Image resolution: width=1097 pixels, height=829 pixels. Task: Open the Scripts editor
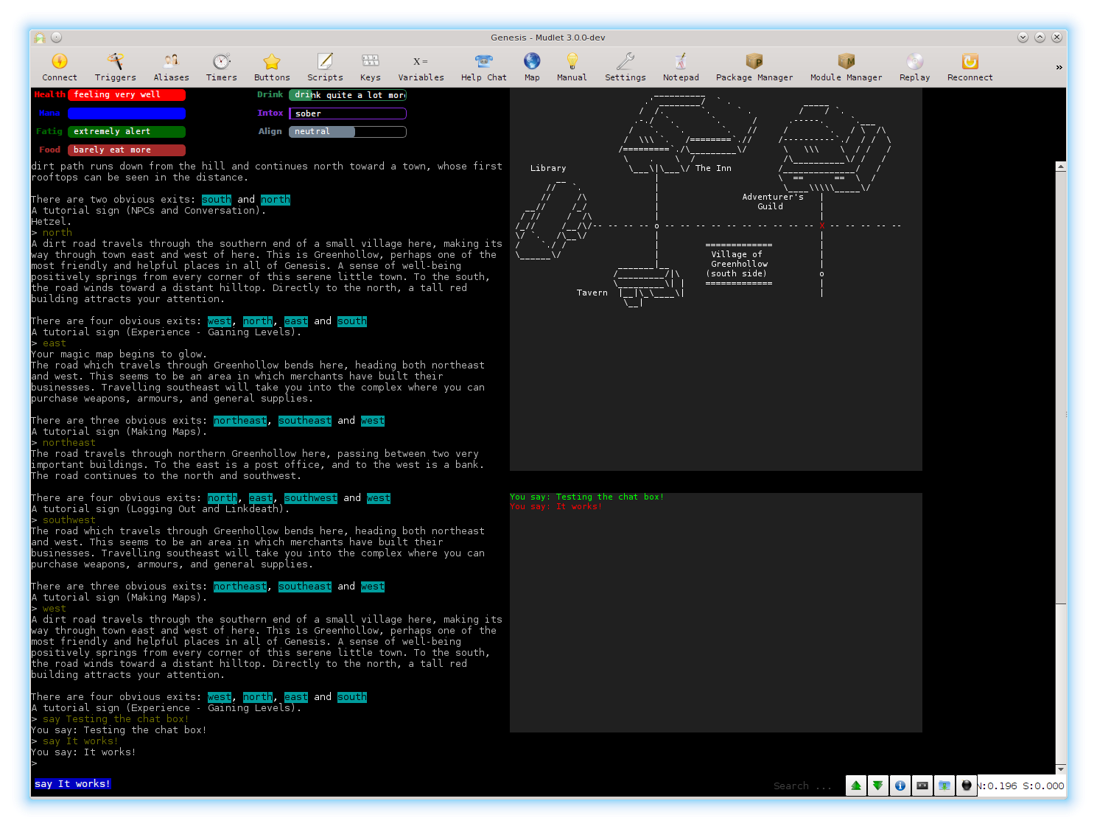(325, 67)
